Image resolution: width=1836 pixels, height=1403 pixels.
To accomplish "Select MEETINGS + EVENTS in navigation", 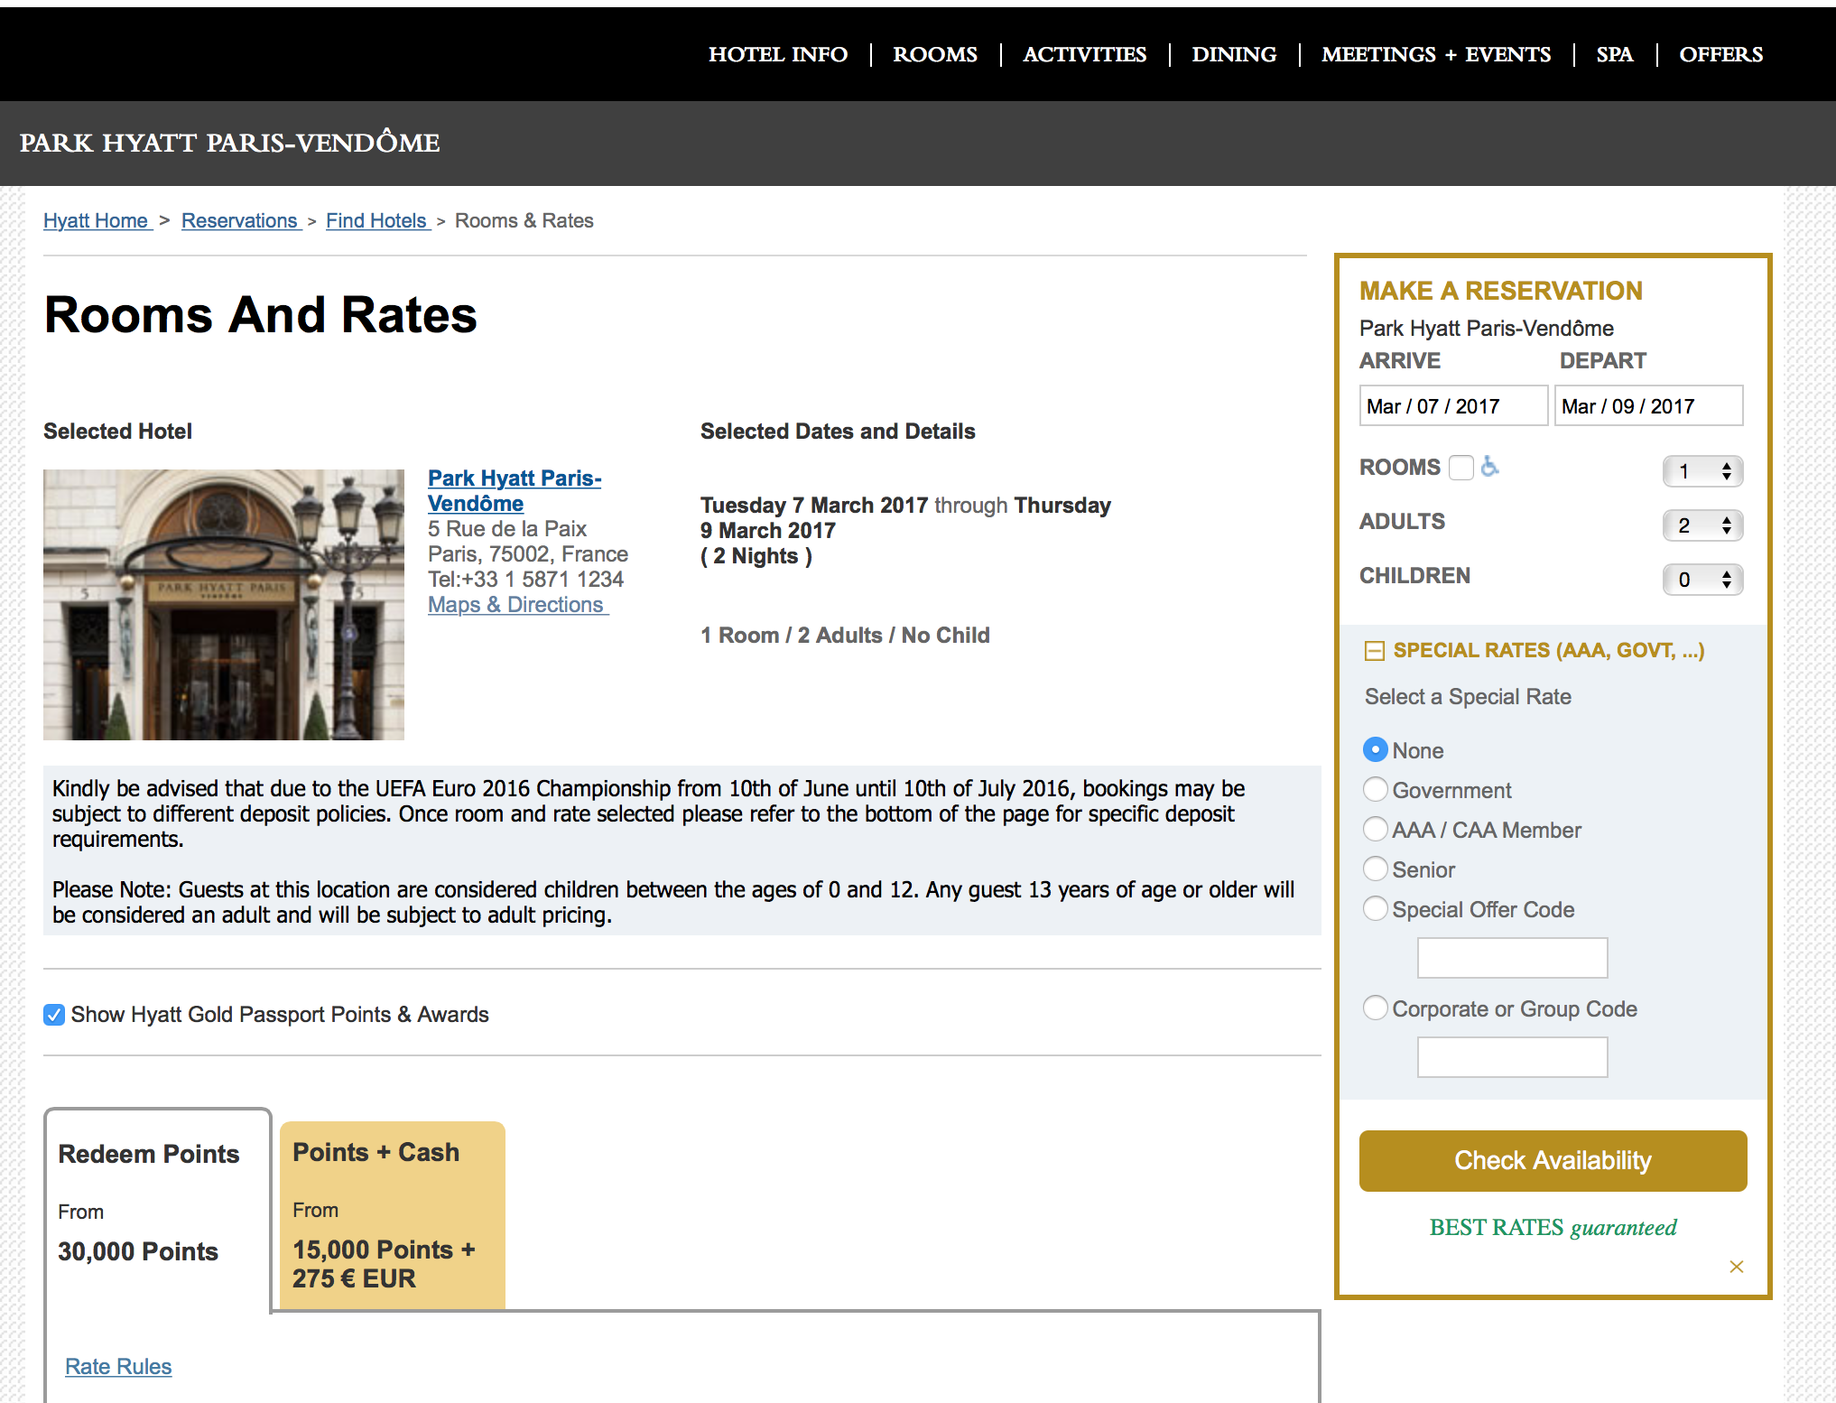I will (1435, 54).
